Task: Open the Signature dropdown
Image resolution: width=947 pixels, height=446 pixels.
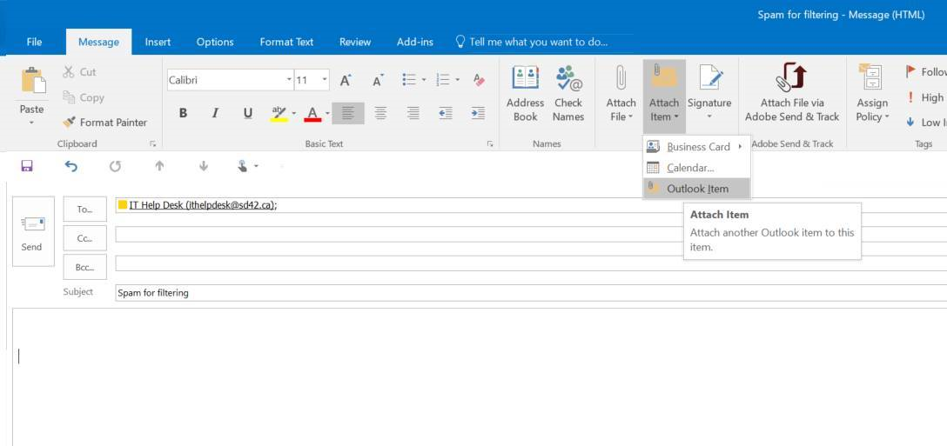Action: point(709,94)
